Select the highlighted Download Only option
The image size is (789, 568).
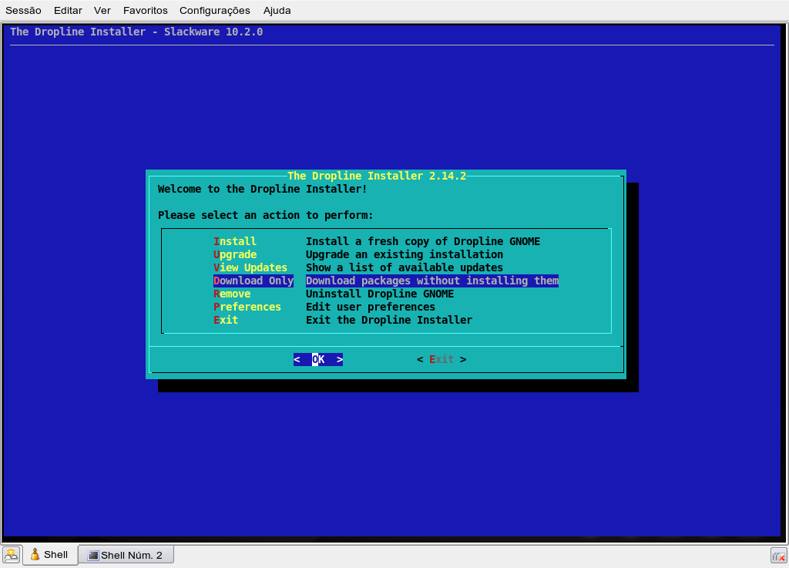(253, 281)
